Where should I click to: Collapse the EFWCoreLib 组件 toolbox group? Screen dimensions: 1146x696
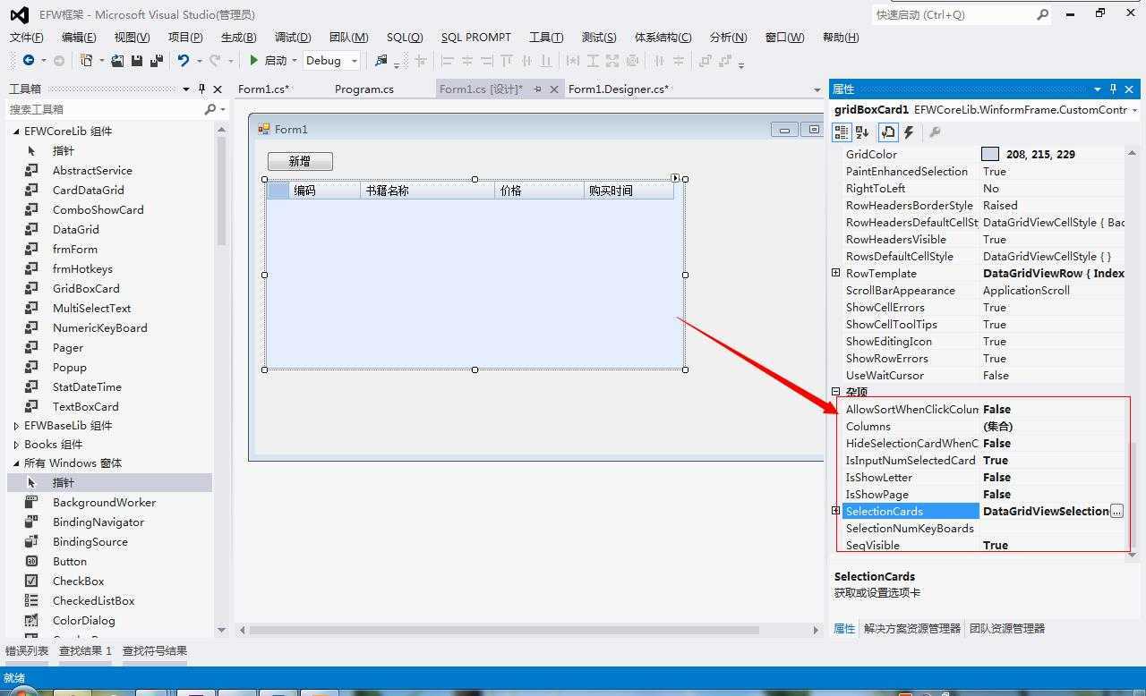(x=16, y=131)
